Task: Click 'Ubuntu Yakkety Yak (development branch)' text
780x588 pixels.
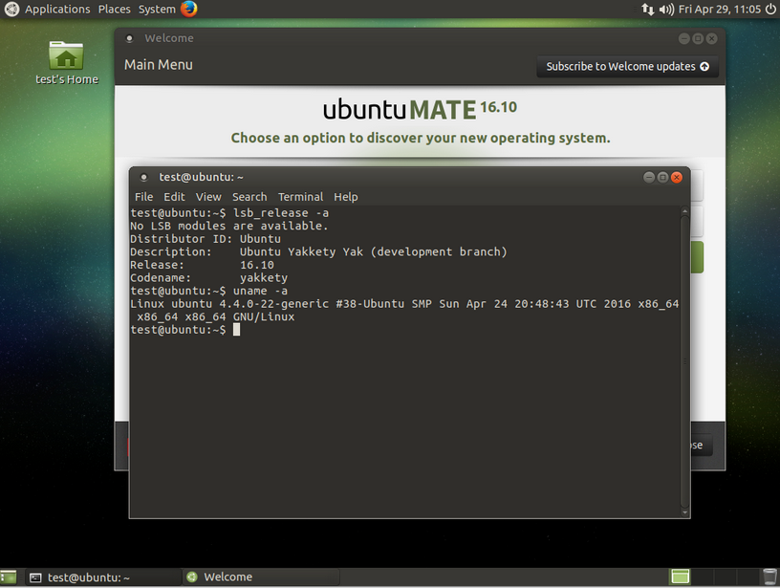Action: [373, 251]
